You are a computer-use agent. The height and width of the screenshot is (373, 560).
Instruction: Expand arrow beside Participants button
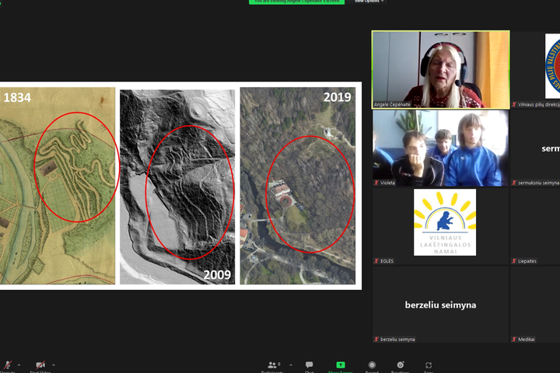(291, 365)
